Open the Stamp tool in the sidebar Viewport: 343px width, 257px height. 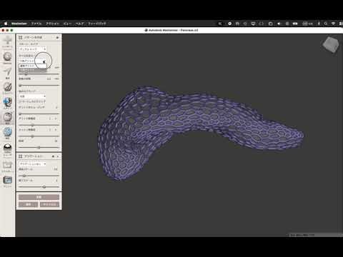[x=7, y=102]
